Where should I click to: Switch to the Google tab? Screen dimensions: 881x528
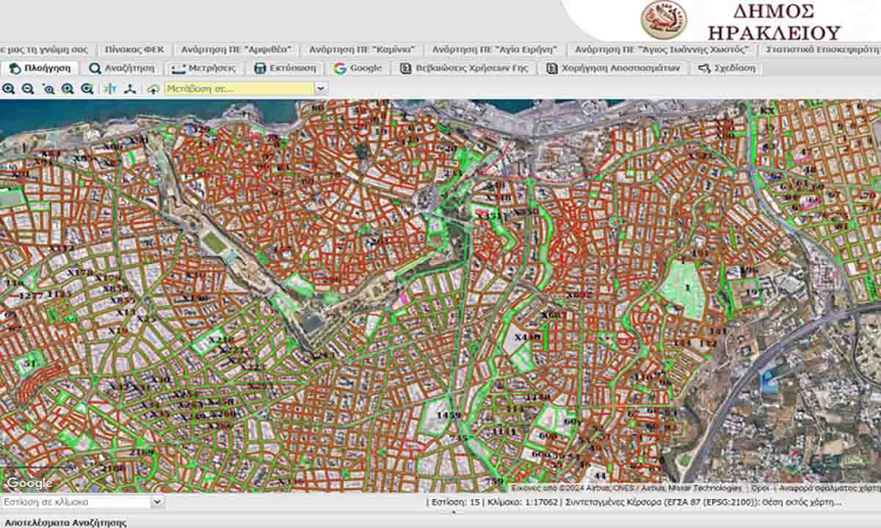pyautogui.click(x=358, y=68)
